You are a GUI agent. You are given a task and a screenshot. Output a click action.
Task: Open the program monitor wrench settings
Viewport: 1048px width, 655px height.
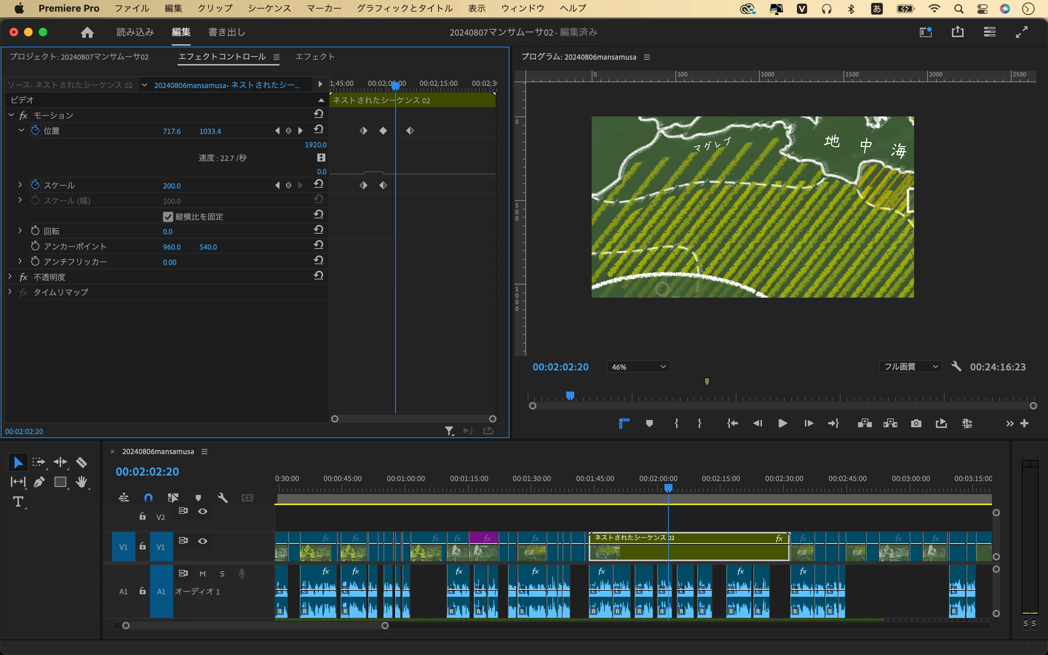956,366
